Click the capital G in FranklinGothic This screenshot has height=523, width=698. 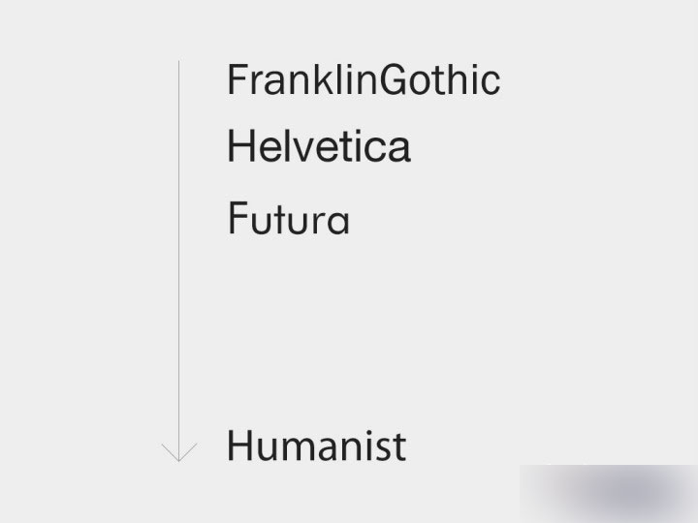point(394,79)
